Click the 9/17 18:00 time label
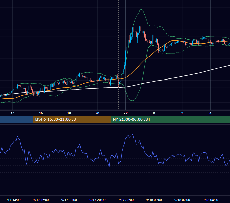This screenshot has width=230, height=203. pos(69,200)
